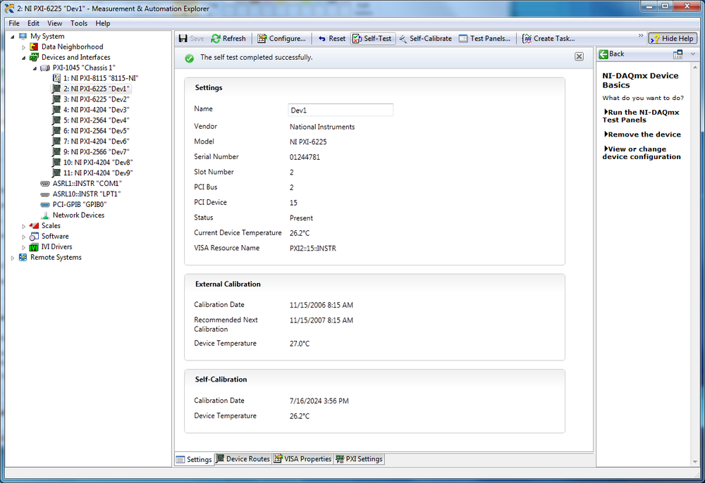
Task: Open the File menu
Action: [14, 23]
